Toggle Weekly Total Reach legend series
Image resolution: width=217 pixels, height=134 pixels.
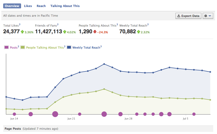tap(86, 48)
